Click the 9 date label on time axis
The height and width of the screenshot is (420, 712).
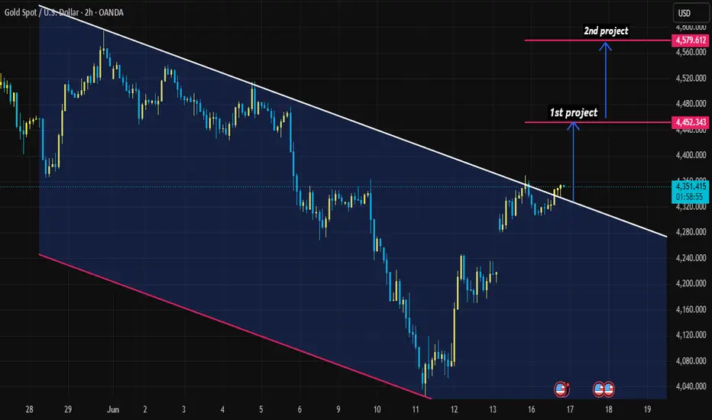[338, 409]
